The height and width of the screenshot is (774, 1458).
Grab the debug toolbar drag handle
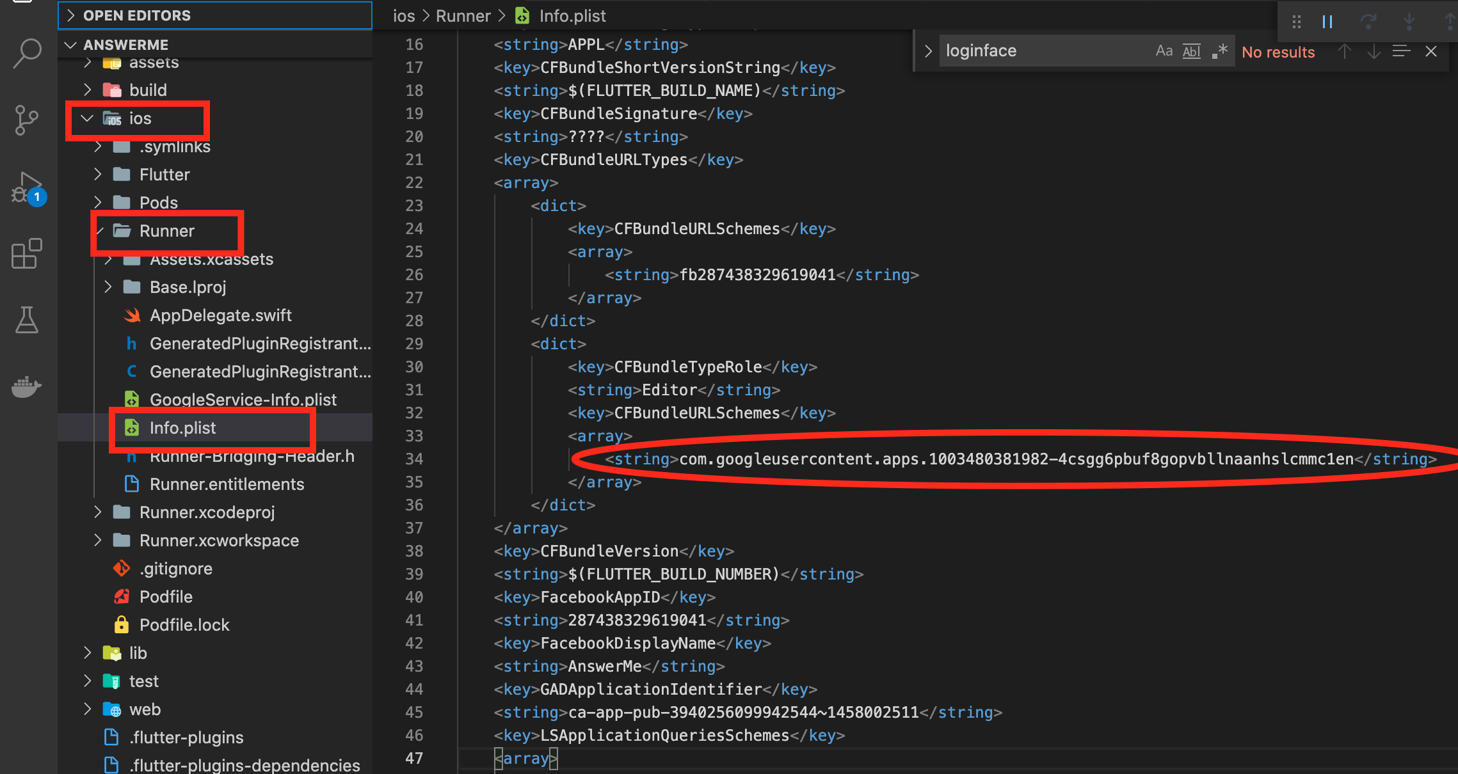1297,22
